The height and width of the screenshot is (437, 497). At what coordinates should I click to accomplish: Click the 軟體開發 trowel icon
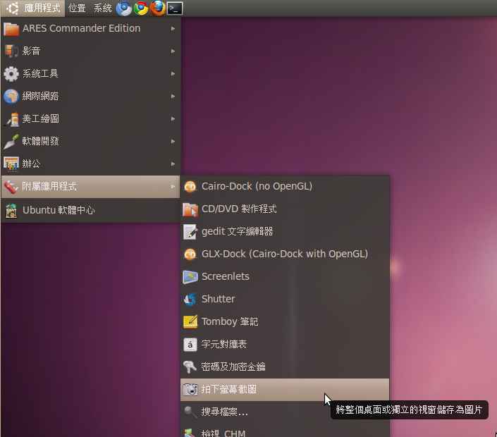[11, 142]
